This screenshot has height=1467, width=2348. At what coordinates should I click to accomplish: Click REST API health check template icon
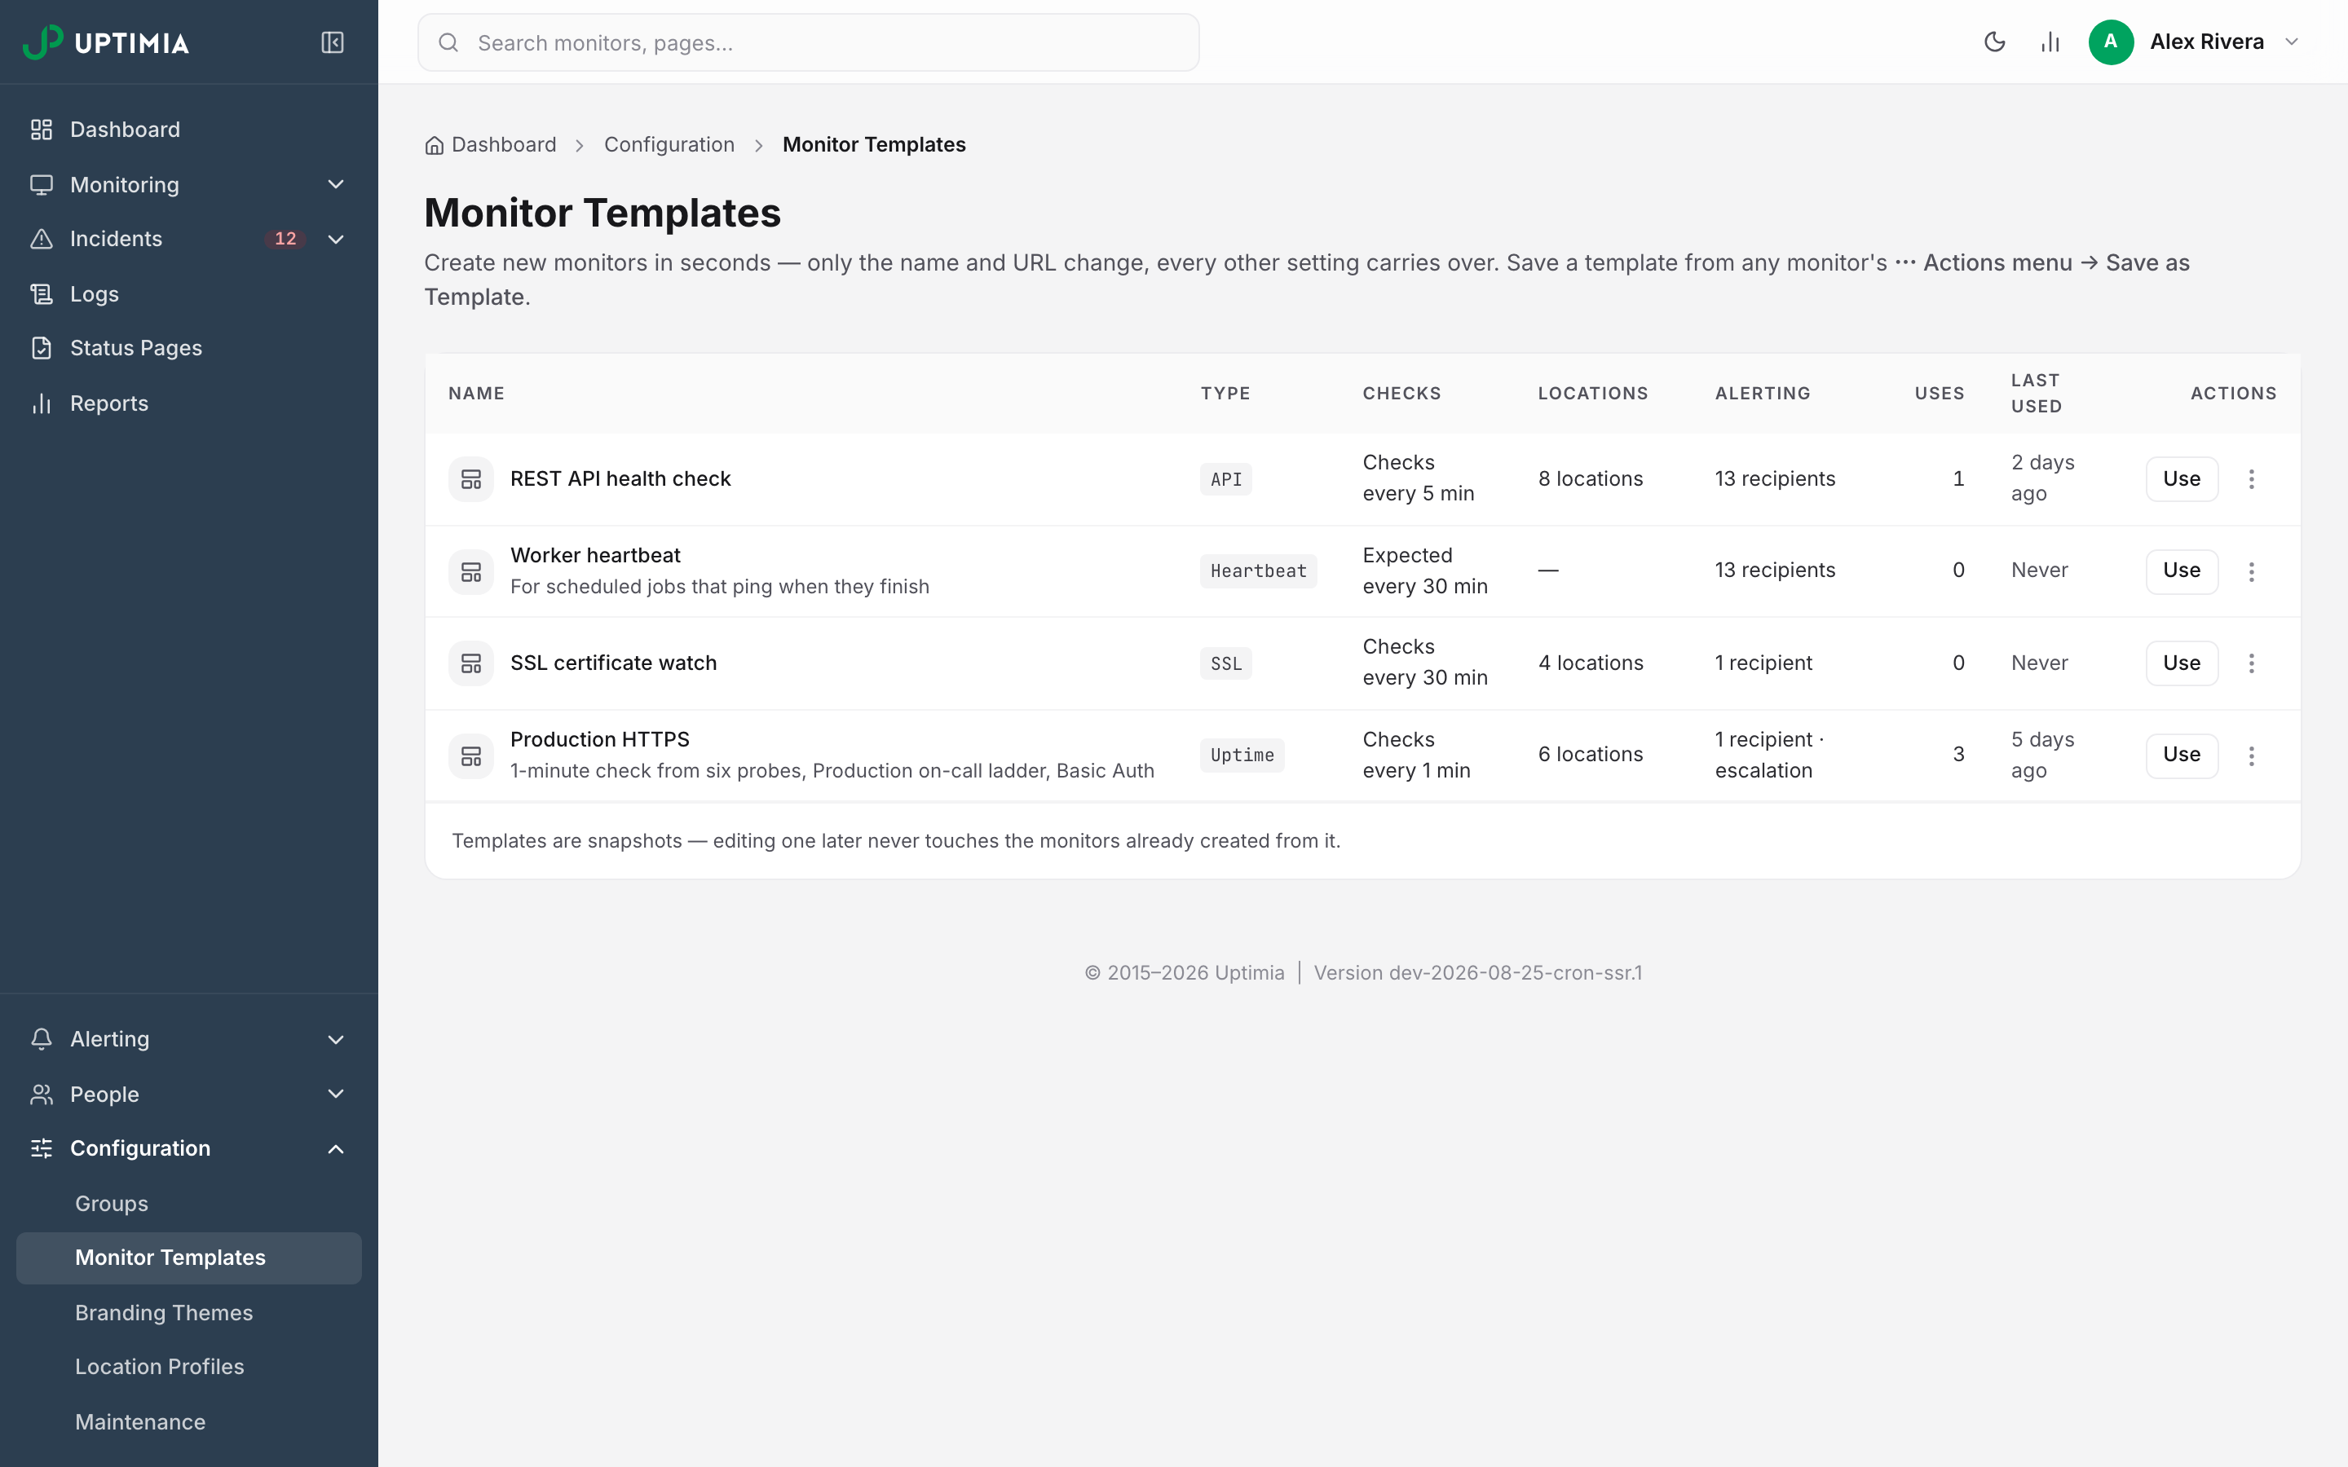click(470, 478)
